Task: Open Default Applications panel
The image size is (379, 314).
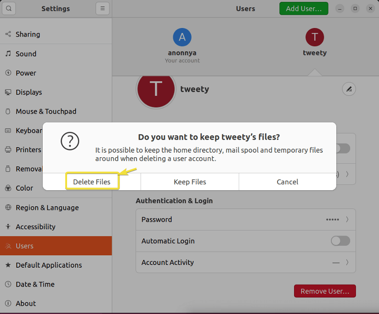Action: point(56,265)
